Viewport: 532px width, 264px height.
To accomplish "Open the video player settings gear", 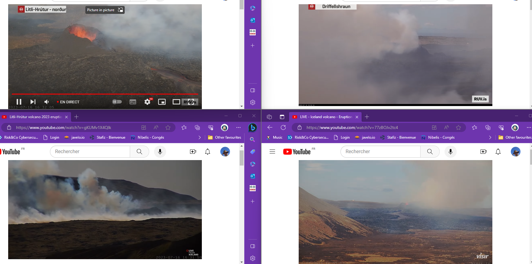I will point(147,102).
